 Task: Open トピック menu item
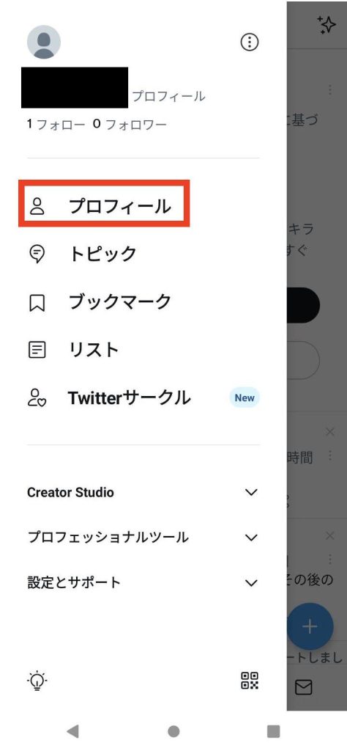143,254
